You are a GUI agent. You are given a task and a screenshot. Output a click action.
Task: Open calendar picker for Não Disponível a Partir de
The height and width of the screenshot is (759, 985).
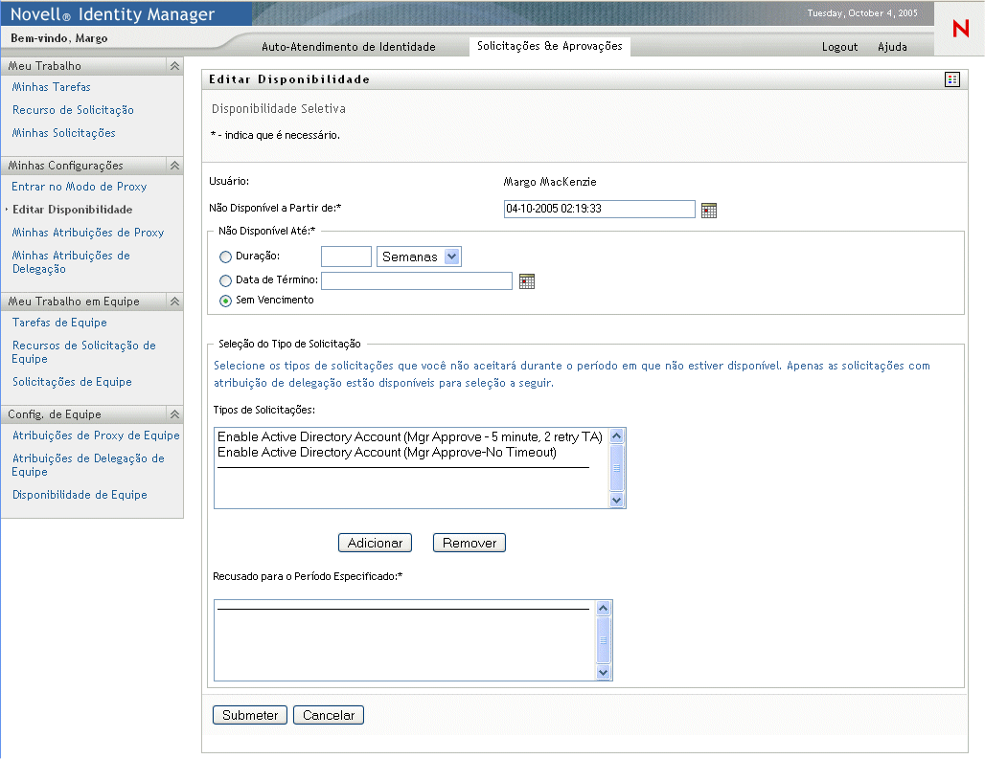pyautogui.click(x=709, y=211)
